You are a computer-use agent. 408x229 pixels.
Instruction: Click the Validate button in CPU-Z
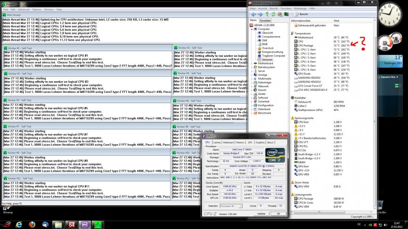coord(261,214)
